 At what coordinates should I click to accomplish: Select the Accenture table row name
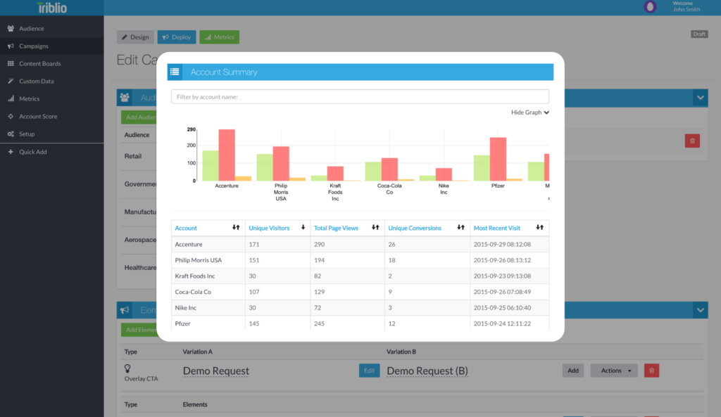[x=189, y=244]
